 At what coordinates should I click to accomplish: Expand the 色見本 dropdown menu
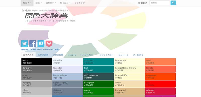point(27,3)
